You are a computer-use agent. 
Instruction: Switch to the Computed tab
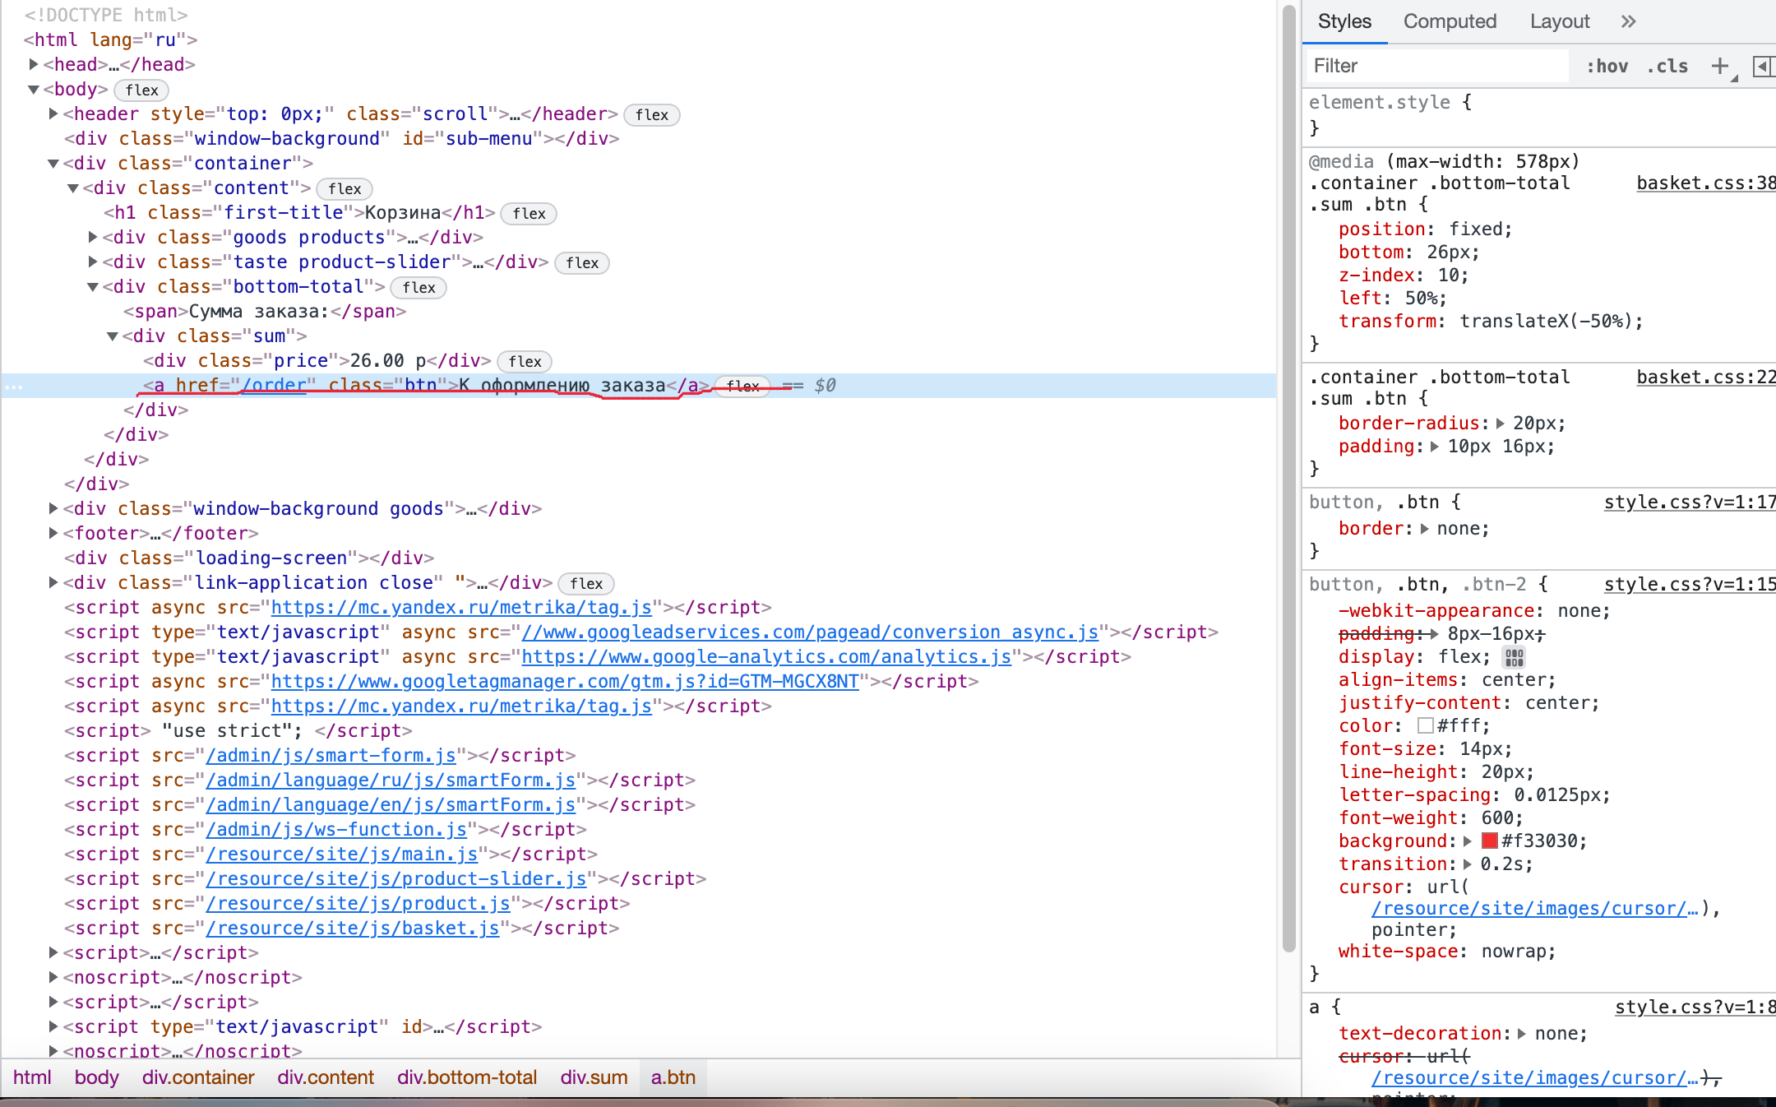(1450, 21)
